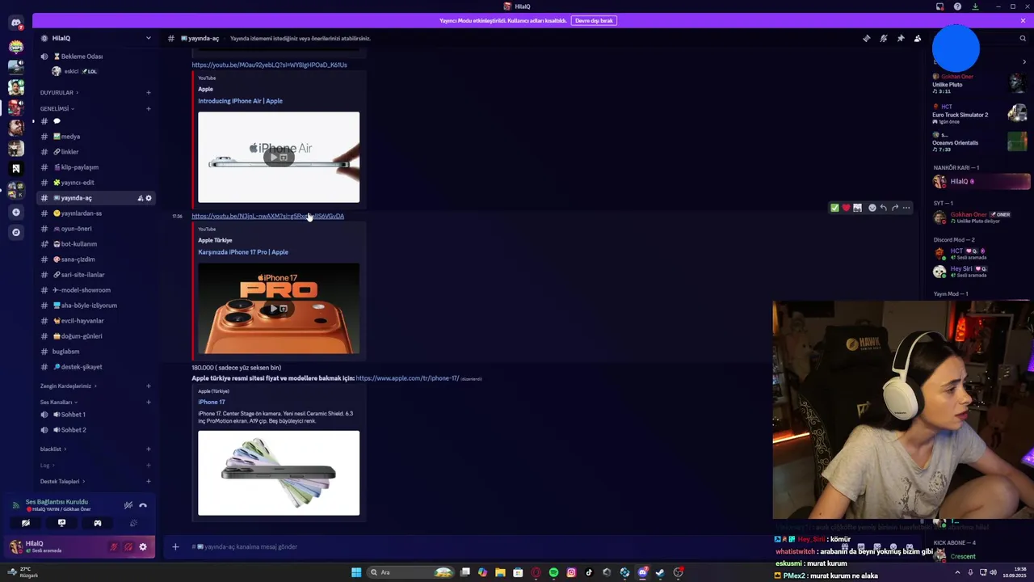Add check mark reaction on hovered message

(x=834, y=208)
